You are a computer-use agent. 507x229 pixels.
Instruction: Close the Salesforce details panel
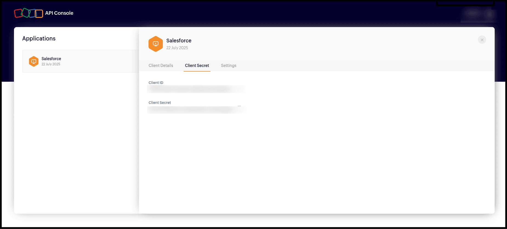click(x=482, y=40)
